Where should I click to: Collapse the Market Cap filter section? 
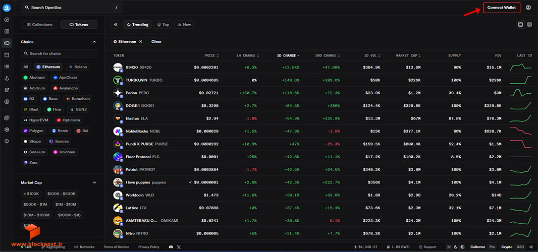[94, 183]
